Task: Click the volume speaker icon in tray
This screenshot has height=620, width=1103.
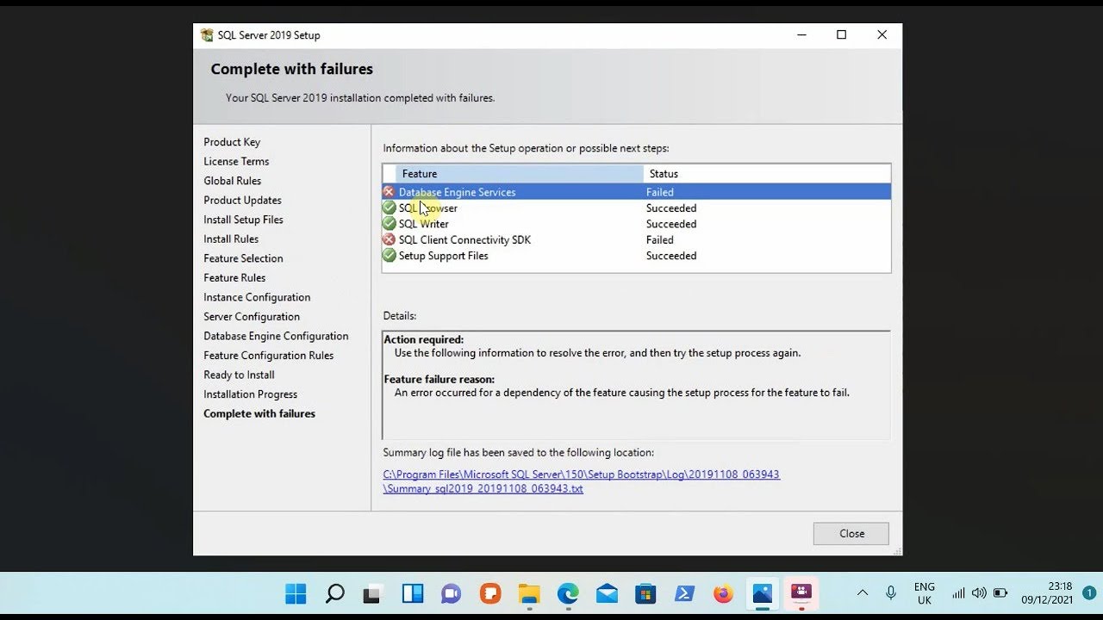Action: (979, 593)
